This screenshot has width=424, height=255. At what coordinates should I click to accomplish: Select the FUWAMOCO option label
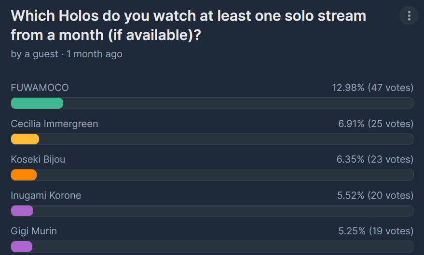40,88
